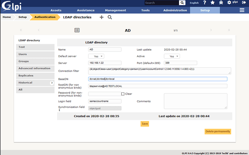
Task: Go to previous record arrow
Action: pyautogui.click(x=39, y=30)
